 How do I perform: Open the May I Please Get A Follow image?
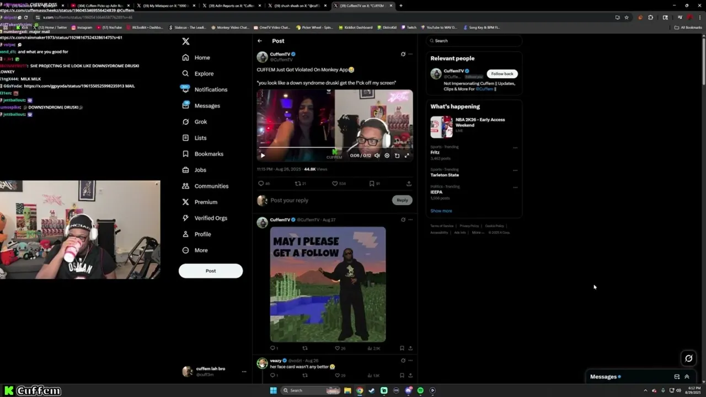tap(328, 285)
